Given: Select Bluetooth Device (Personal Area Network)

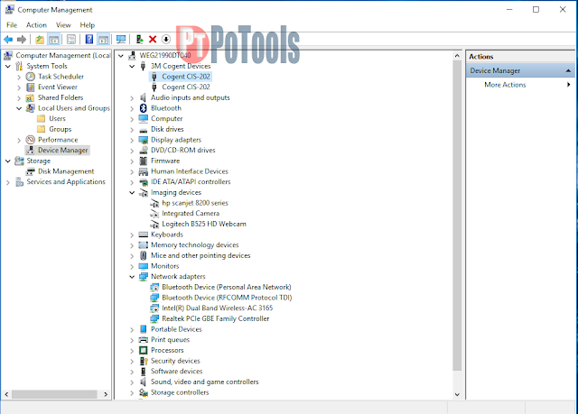Looking at the screenshot, I should 227,287.
